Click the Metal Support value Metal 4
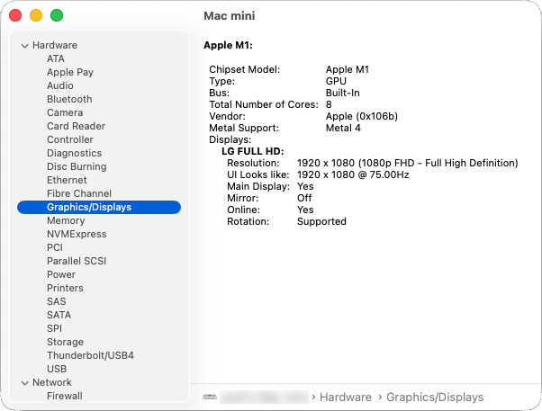542x411 pixels. [343, 128]
